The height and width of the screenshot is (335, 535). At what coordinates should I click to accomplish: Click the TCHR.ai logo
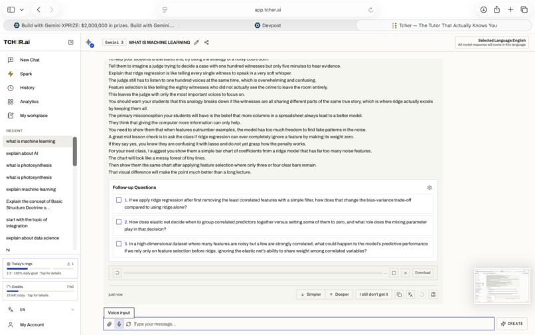(17, 42)
